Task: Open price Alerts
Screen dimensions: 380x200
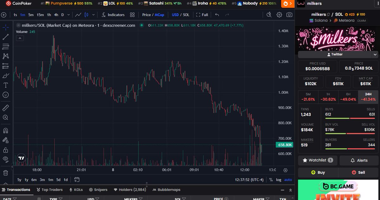Action: 359,160
